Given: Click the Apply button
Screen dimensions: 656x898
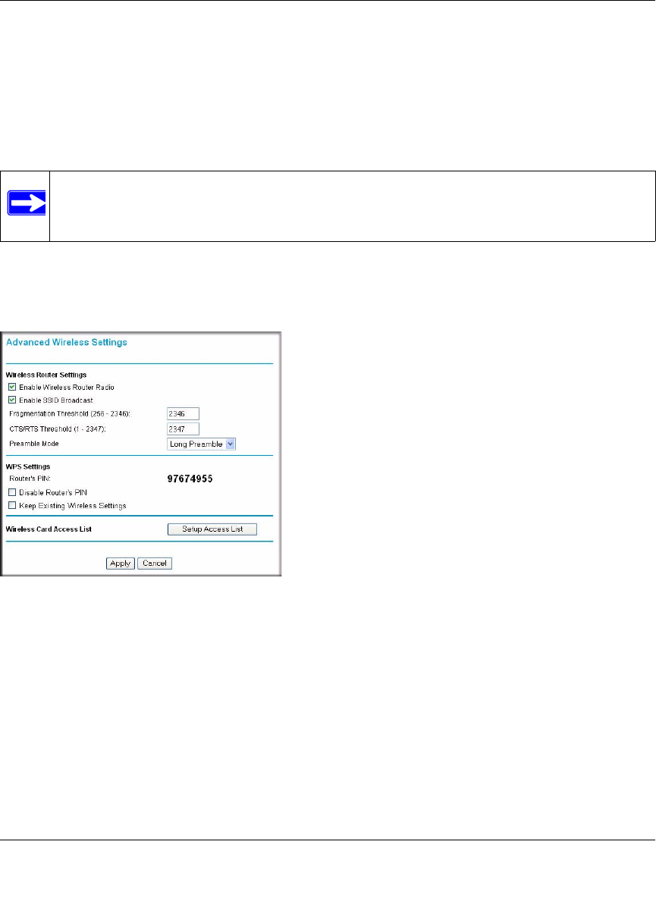Looking at the screenshot, I should pyautogui.click(x=121, y=564).
